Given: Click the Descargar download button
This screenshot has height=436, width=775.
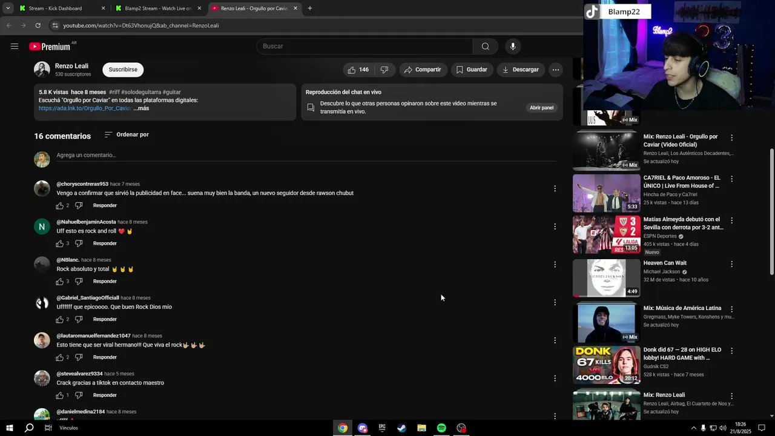Looking at the screenshot, I should [520, 70].
